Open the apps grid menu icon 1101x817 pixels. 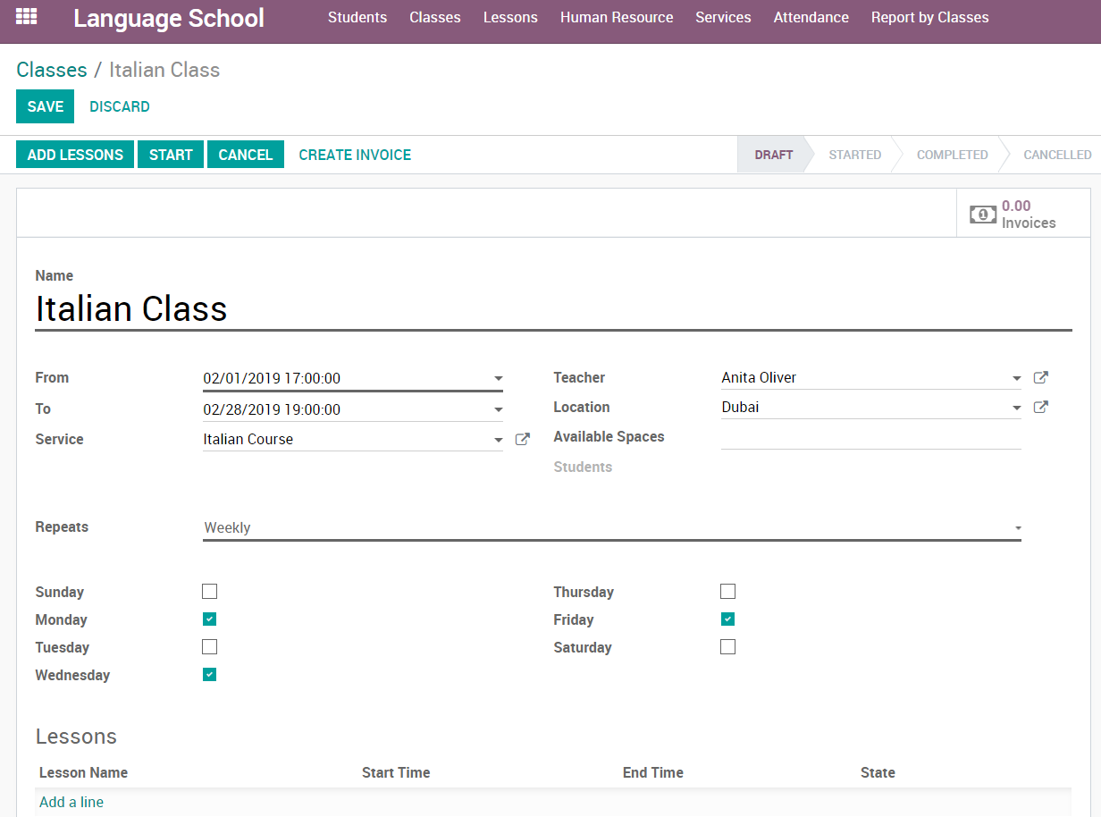click(x=27, y=17)
